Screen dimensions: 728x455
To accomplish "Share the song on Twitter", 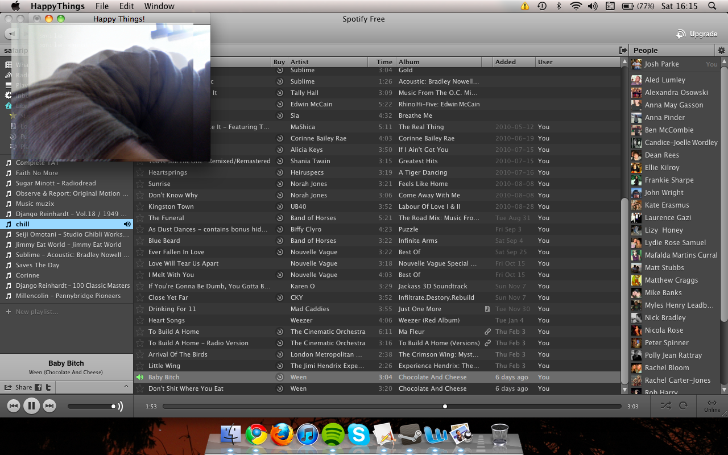I will tap(49, 387).
